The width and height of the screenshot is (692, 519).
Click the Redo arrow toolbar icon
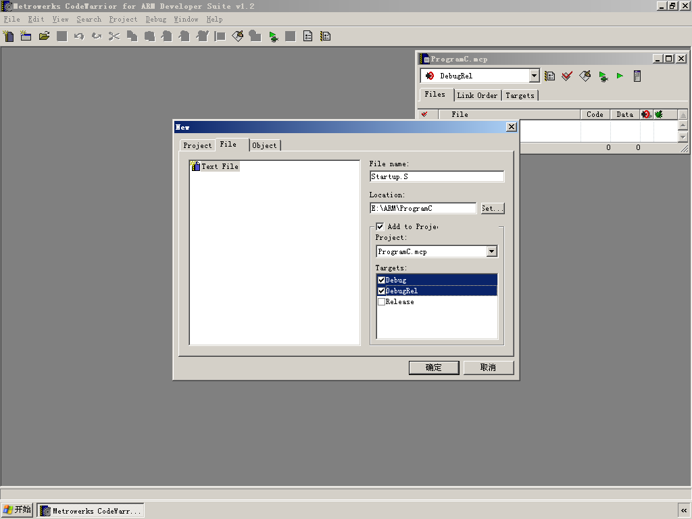(97, 36)
